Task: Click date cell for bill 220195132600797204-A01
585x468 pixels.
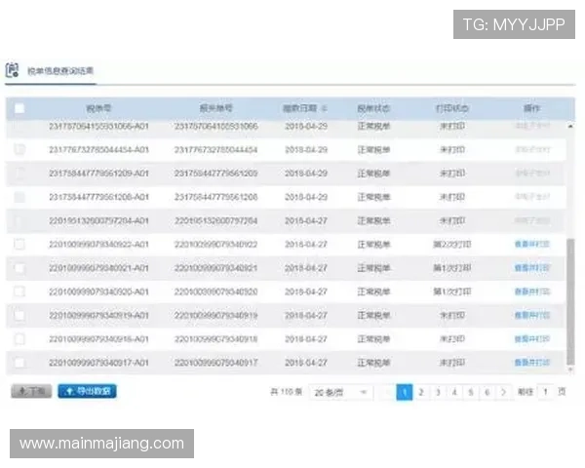Action: [306, 220]
